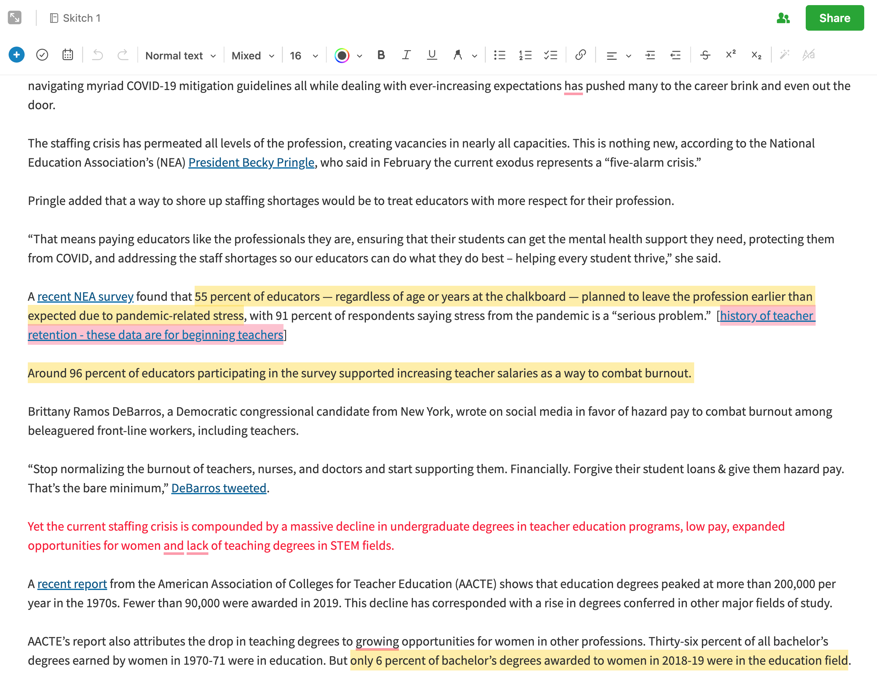The image size is (877, 696).
Task: Expand the font color chevron
Action: tap(360, 56)
